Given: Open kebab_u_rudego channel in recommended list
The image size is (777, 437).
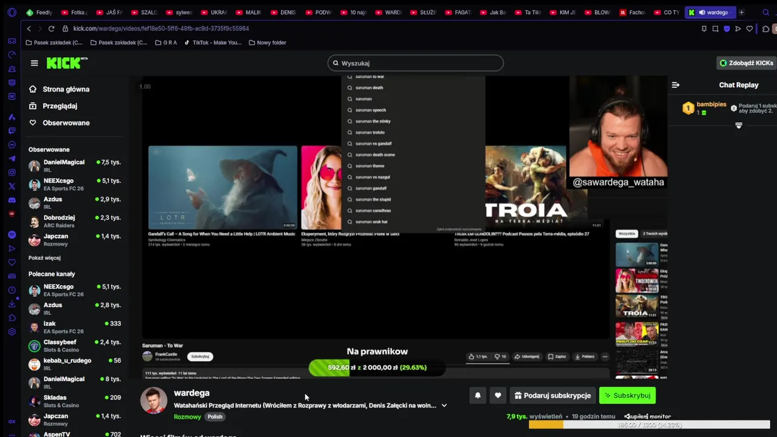Looking at the screenshot, I should tap(76, 364).
